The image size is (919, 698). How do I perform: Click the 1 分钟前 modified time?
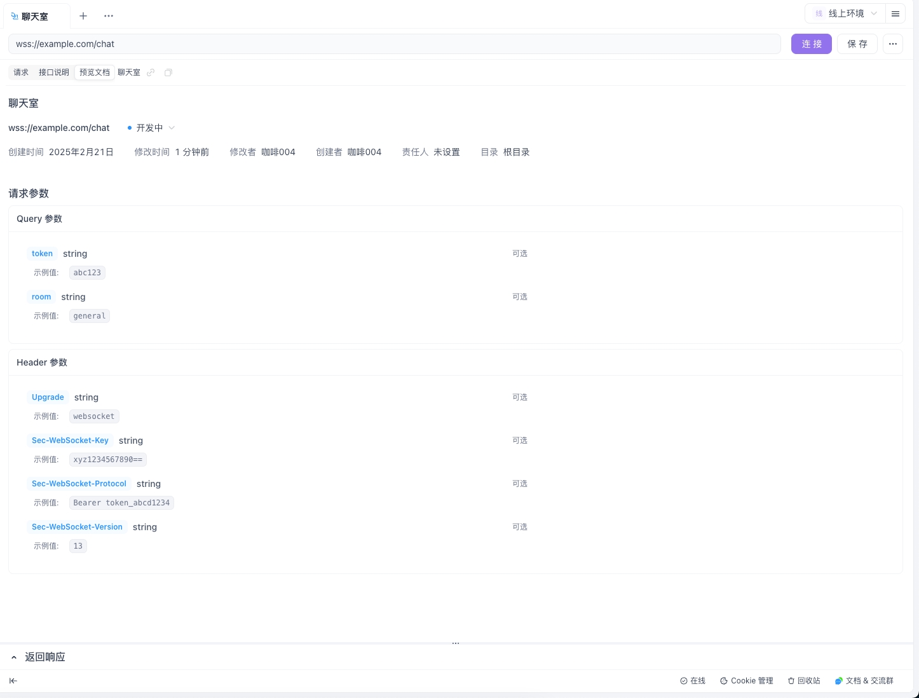pyautogui.click(x=192, y=152)
